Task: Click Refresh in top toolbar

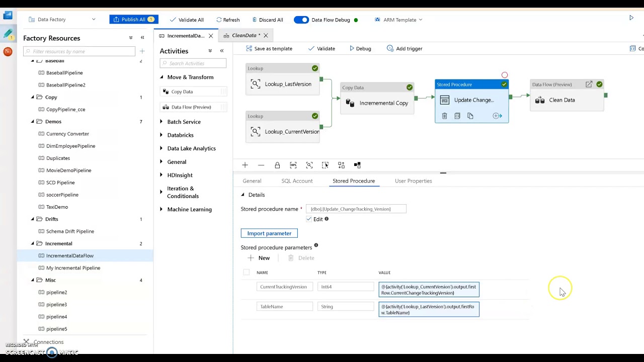Action: pyautogui.click(x=228, y=20)
